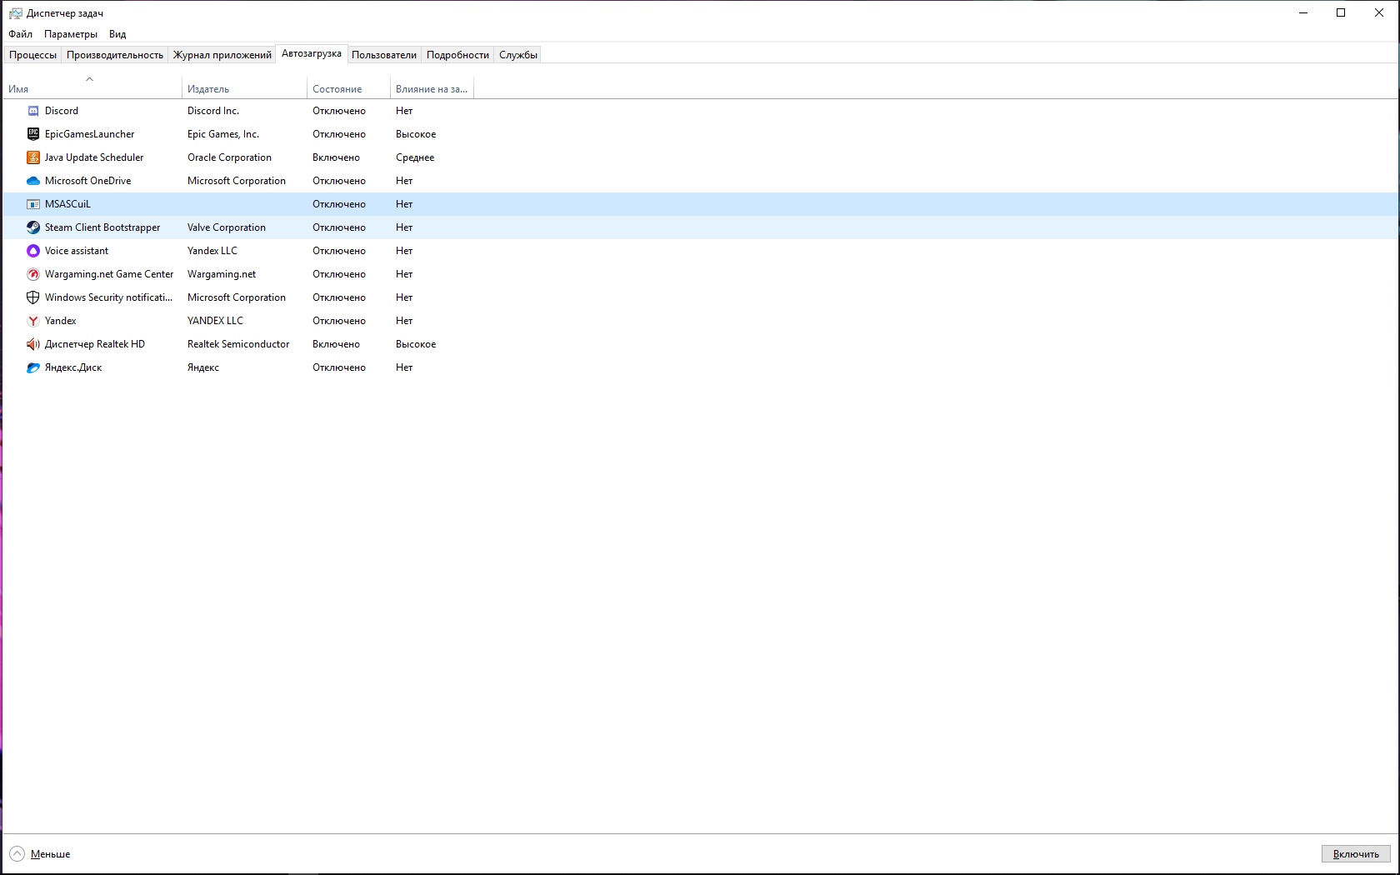Click the Windows Security shield icon
This screenshot has height=875, width=1400.
point(33,297)
